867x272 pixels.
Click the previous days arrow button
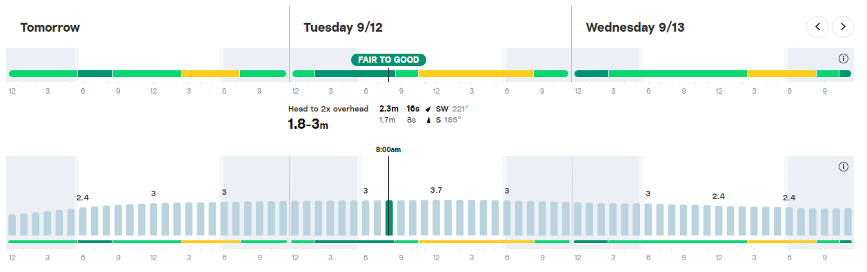[x=817, y=27]
